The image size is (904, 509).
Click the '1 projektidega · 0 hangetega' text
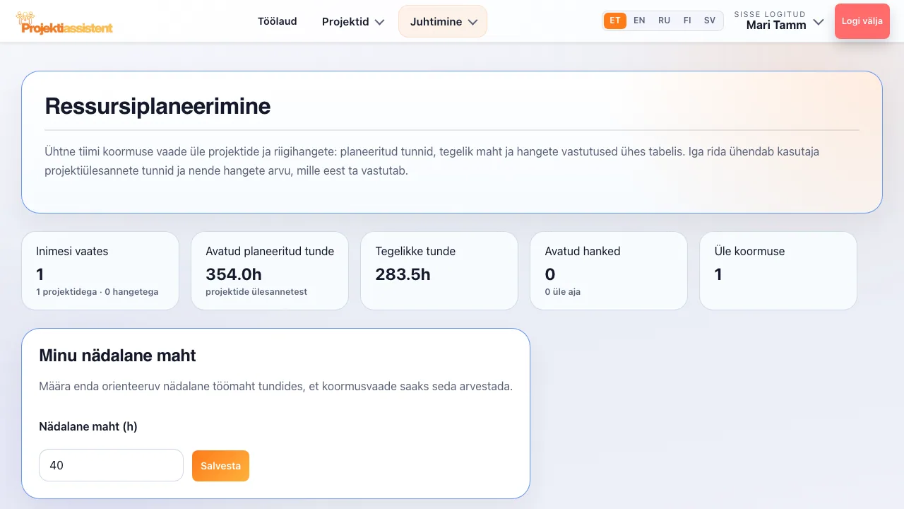point(97,291)
